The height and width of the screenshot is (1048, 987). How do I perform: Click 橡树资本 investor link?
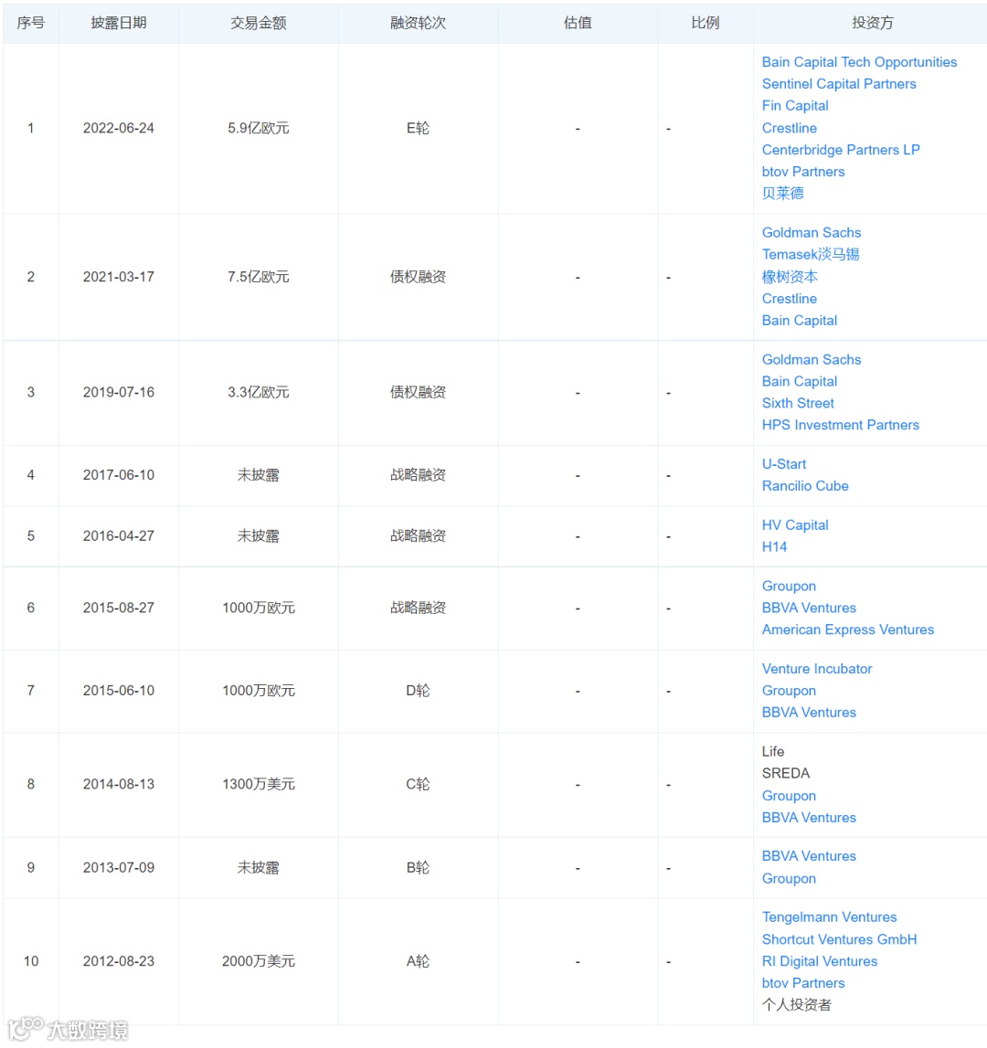[x=790, y=277]
